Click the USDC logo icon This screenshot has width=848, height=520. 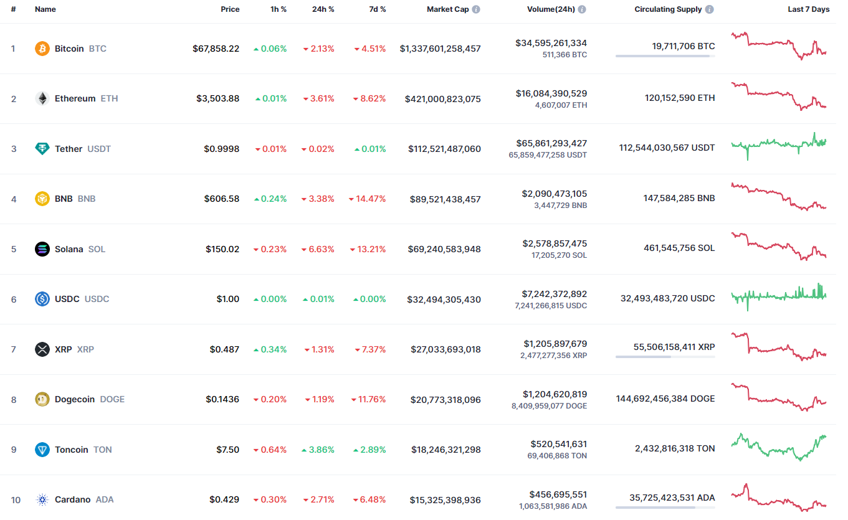[42, 299]
